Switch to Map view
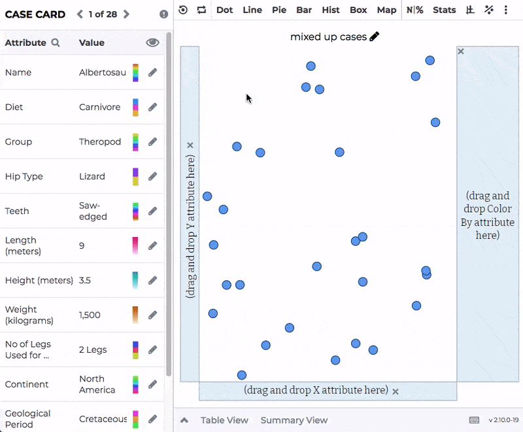Viewport: 523px width, 432px height. pyautogui.click(x=386, y=10)
